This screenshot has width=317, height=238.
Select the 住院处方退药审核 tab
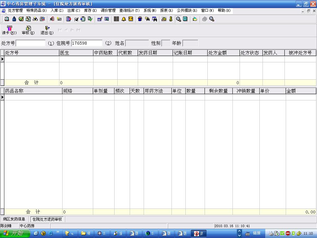coord(47,219)
